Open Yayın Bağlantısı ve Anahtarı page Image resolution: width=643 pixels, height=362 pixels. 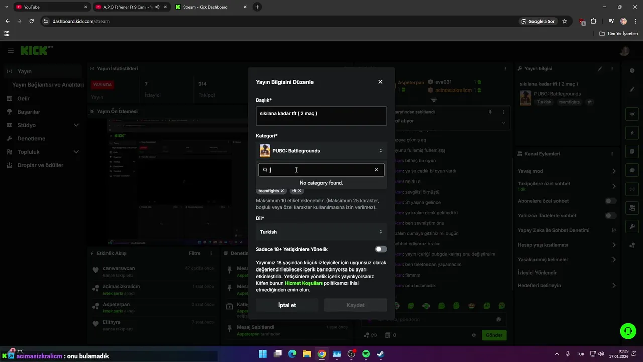tap(48, 85)
